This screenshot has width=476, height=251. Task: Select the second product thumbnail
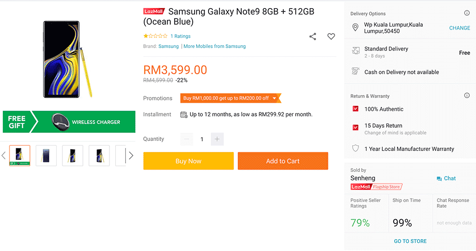click(x=46, y=156)
